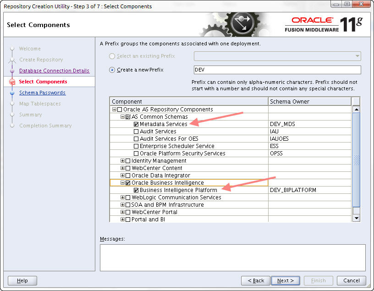Click the component list scroll down arrow
Screen dimensions: 374x291
tap(356, 218)
